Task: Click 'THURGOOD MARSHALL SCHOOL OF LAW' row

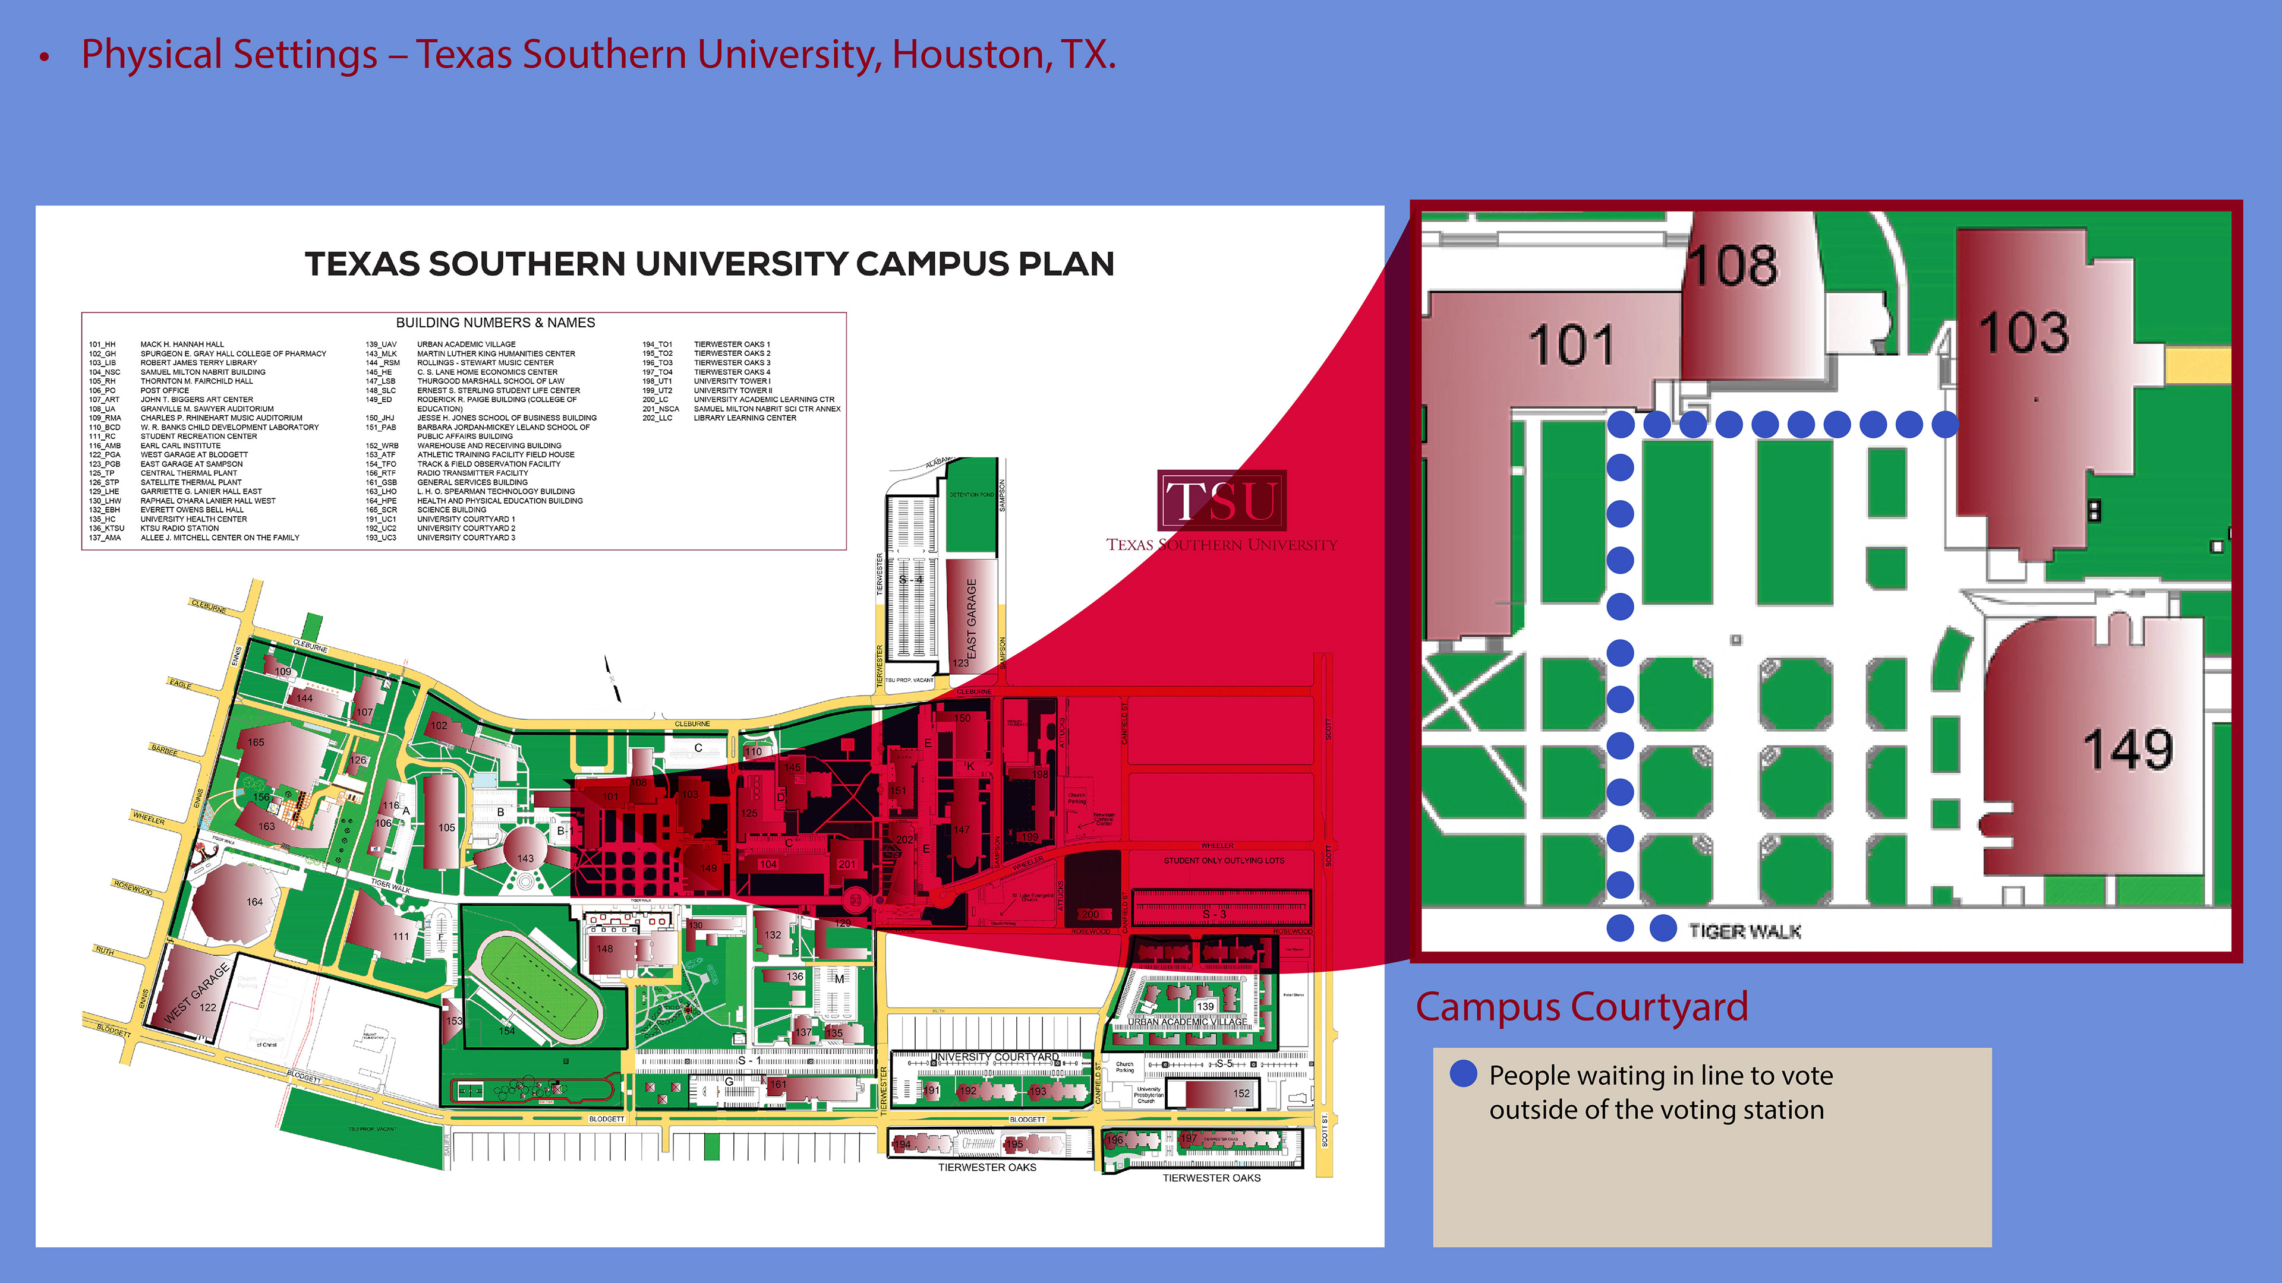Action: click(465, 381)
